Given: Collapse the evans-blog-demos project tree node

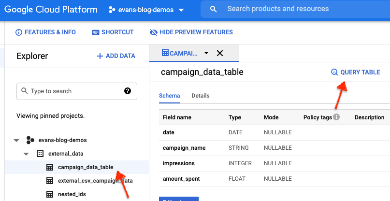Looking at the screenshot, I should 17,140.
